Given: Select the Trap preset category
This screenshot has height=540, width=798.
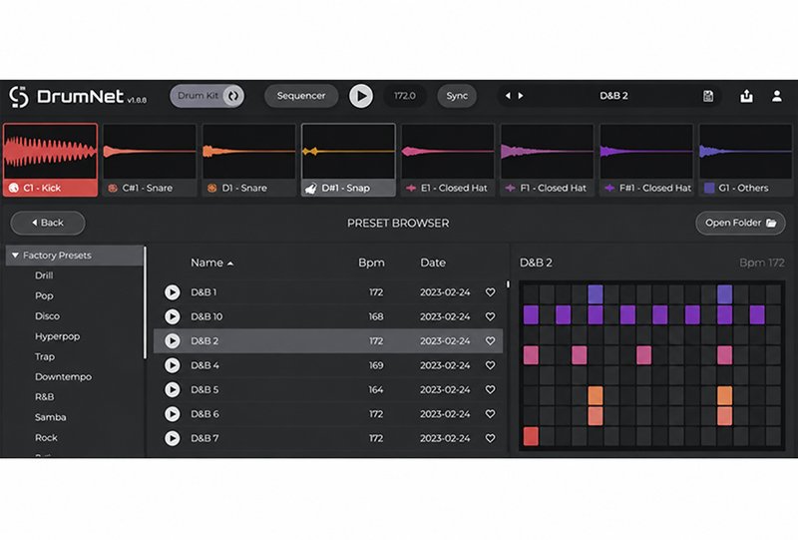Looking at the screenshot, I should pos(45,357).
